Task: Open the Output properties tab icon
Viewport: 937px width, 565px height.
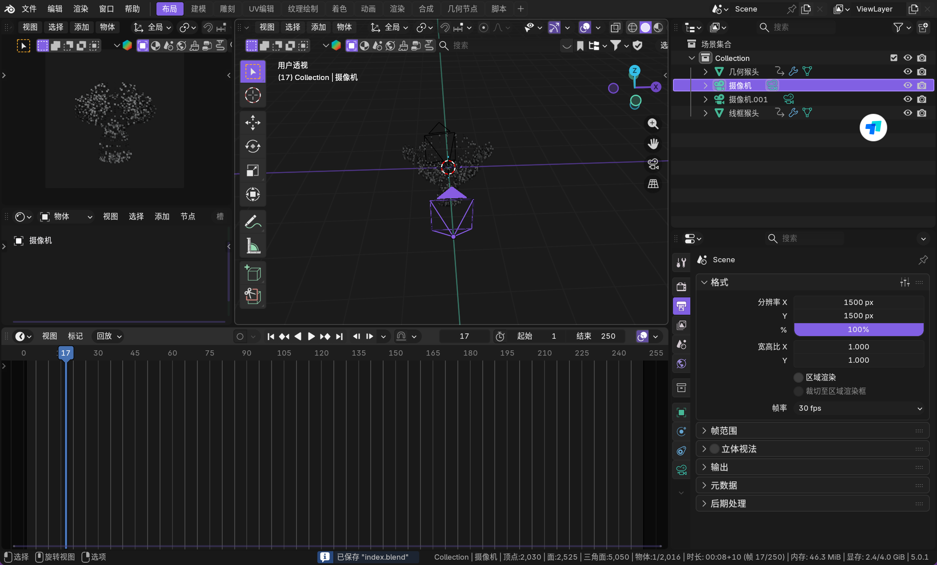Action: tap(681, 306)
